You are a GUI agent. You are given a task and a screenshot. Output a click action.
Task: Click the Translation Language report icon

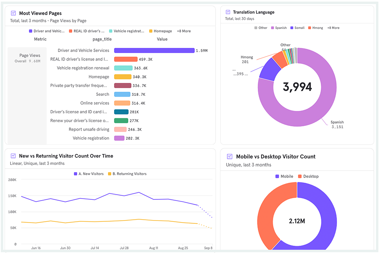(228, 12)
